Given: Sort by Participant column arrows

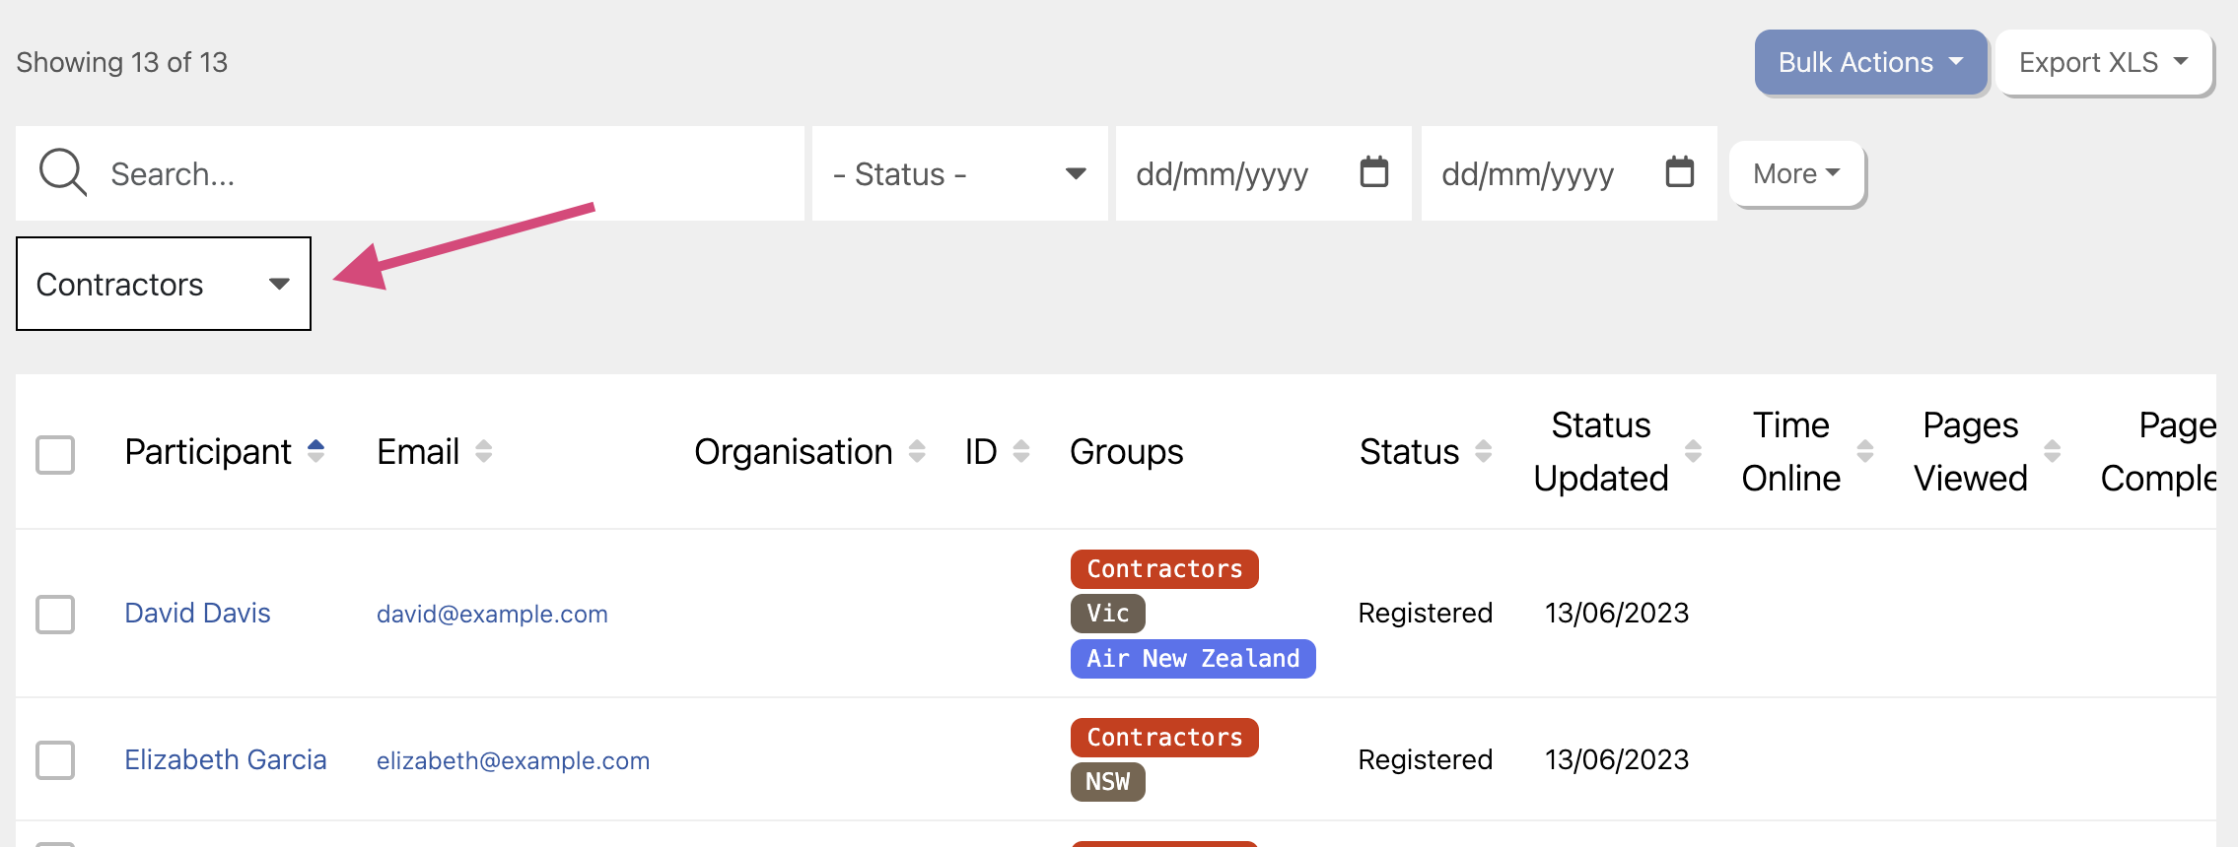Looking at the screenshot, I should [315, 451].
